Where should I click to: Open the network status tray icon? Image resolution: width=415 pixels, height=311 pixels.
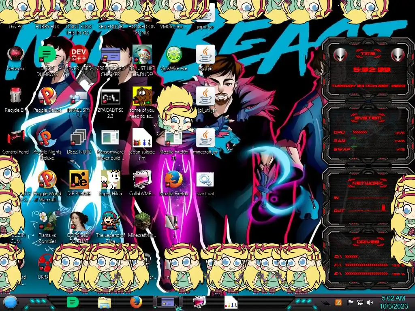(360, 302)
